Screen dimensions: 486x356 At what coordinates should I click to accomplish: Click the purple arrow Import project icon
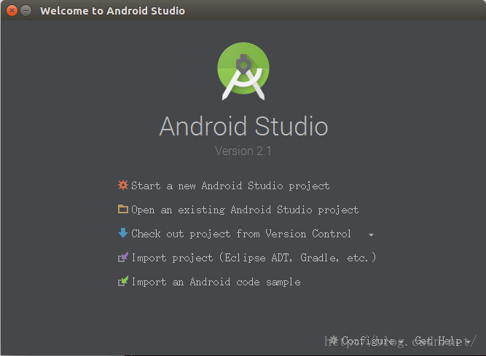point(123,257)
